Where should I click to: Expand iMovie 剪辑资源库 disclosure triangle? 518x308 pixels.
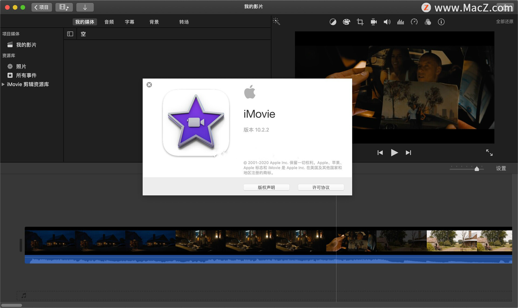point(3,84)
